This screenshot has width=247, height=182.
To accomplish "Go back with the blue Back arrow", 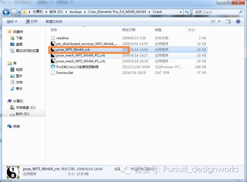I will pos(6,12).
